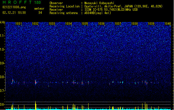The width and height of the screenshot is (174, 110).
Task: Click the 1034 time marker
Action: pyautogui.click(x=69, y=24)
